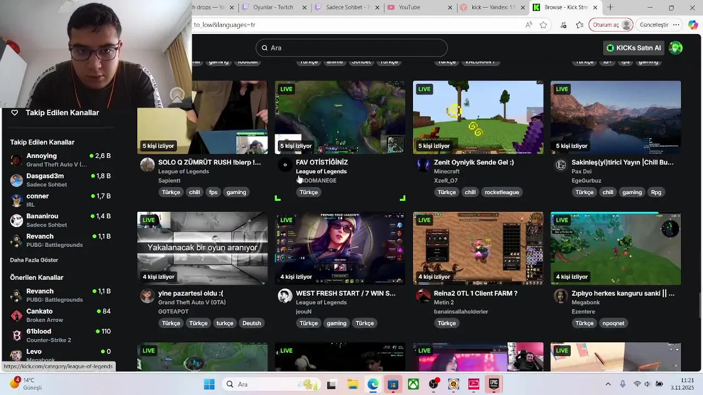The image size is (703, 395).
Task: Open Grand Theft Auto V (GTA) category link
Action: tap(192, 302)
